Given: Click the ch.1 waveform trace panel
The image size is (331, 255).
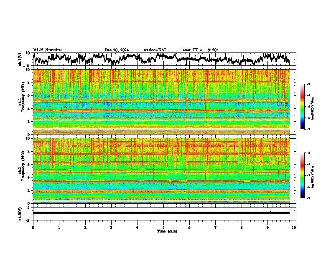Looking at the screenshot, I should click(163, 59).
